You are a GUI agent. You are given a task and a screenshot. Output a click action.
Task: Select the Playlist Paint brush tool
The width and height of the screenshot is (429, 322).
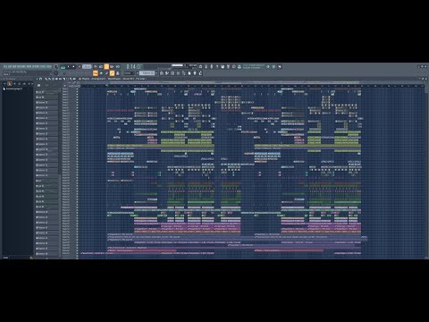pos(49,79)
